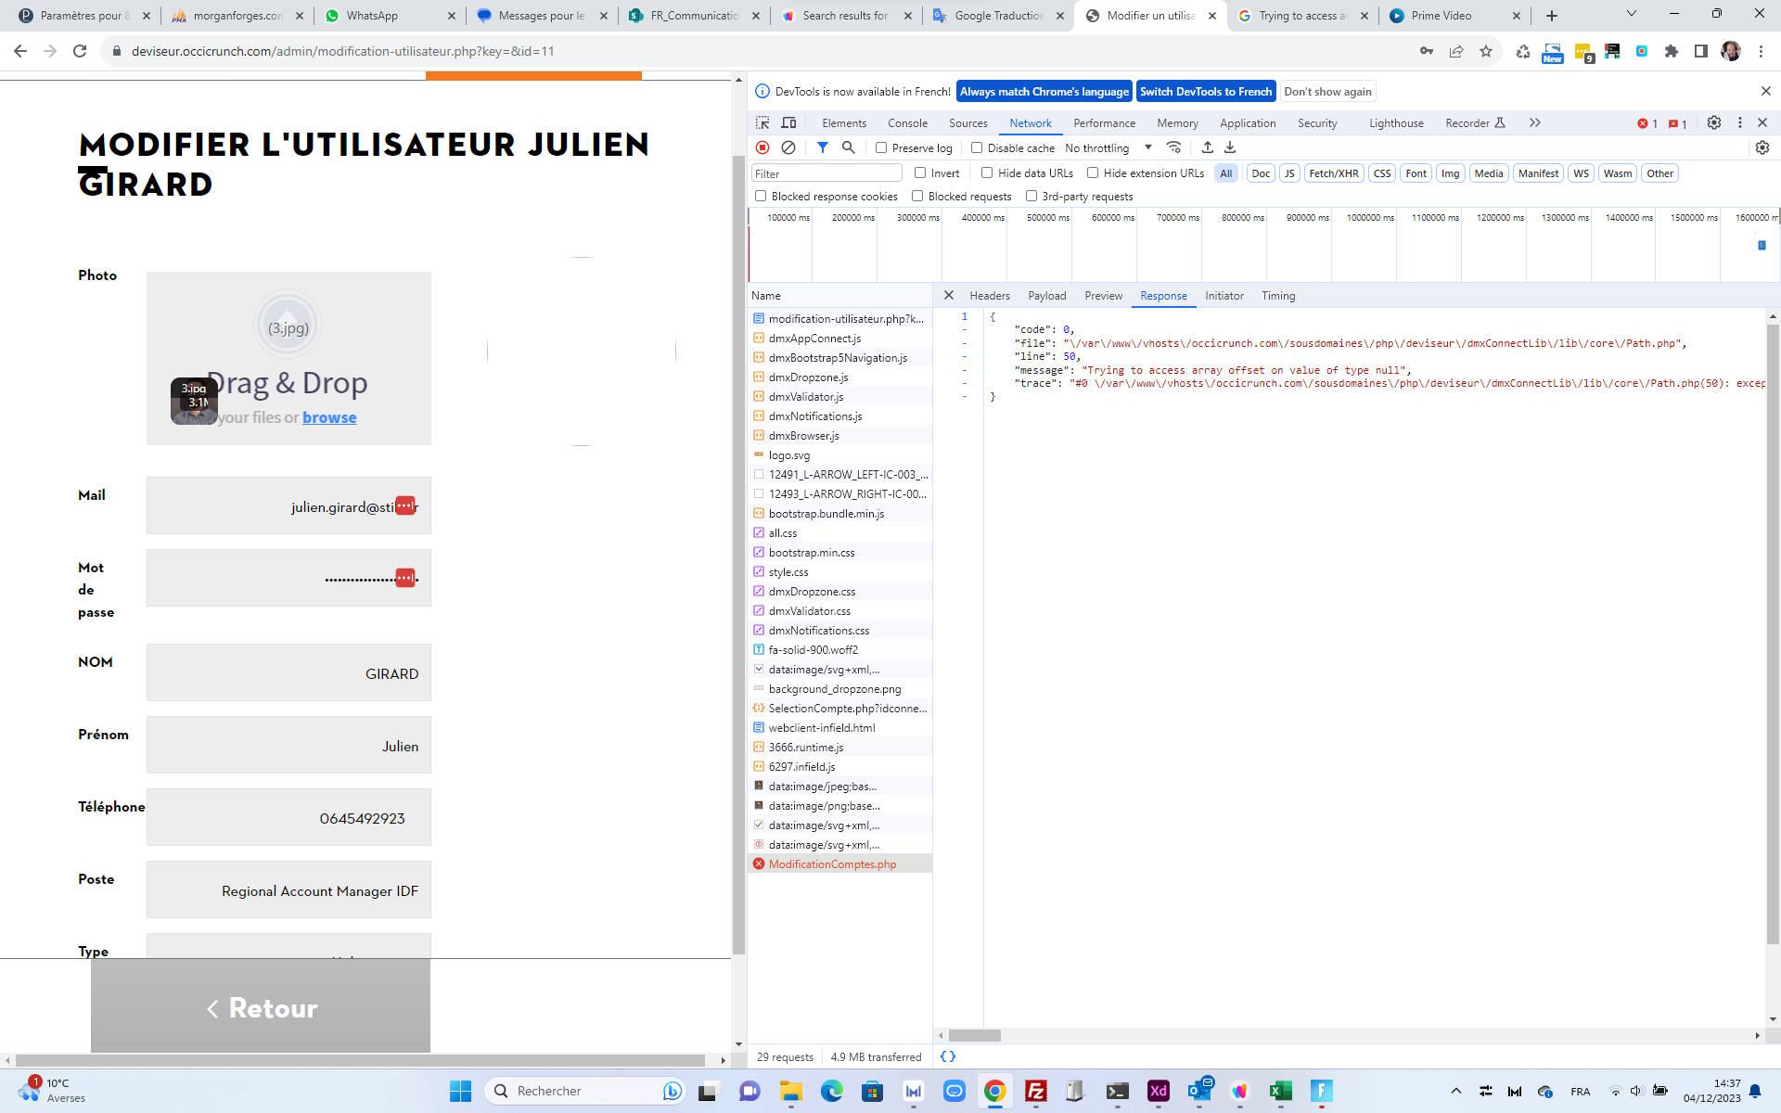Click the stop recording network log icon
This screenshot has height=1113, width=1781.
coord(762,147)
